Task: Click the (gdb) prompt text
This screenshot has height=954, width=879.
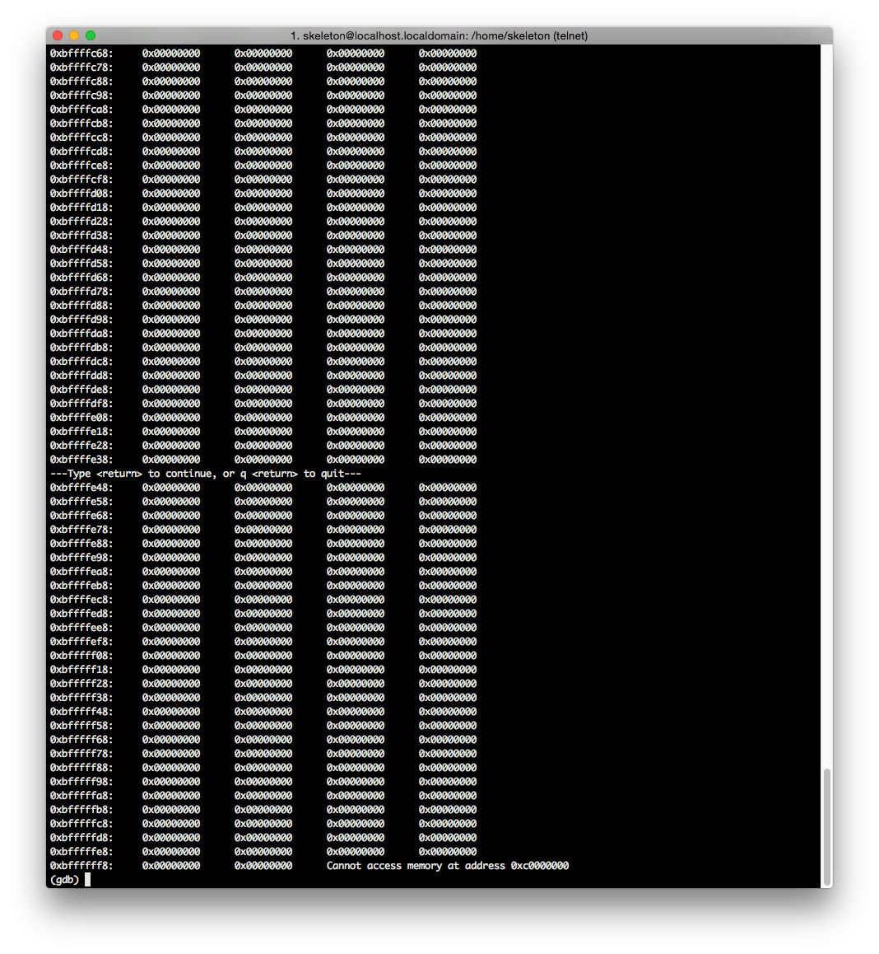Action: (x=64, y=880)
